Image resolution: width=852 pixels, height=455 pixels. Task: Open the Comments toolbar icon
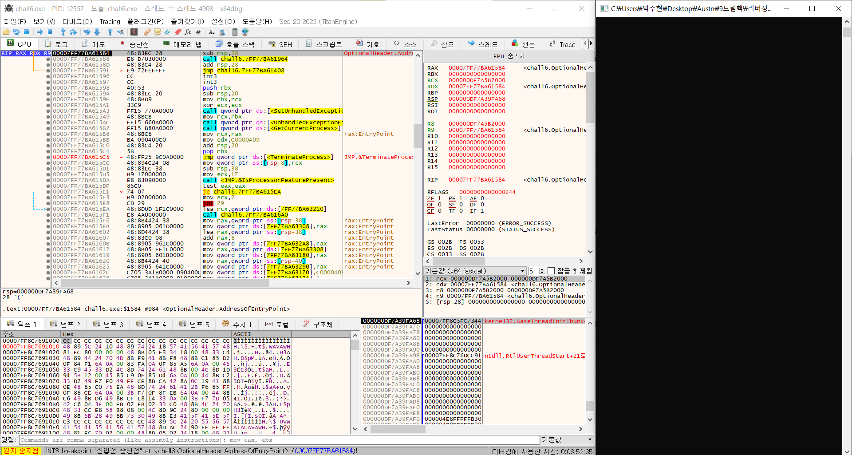pos(158,32)
